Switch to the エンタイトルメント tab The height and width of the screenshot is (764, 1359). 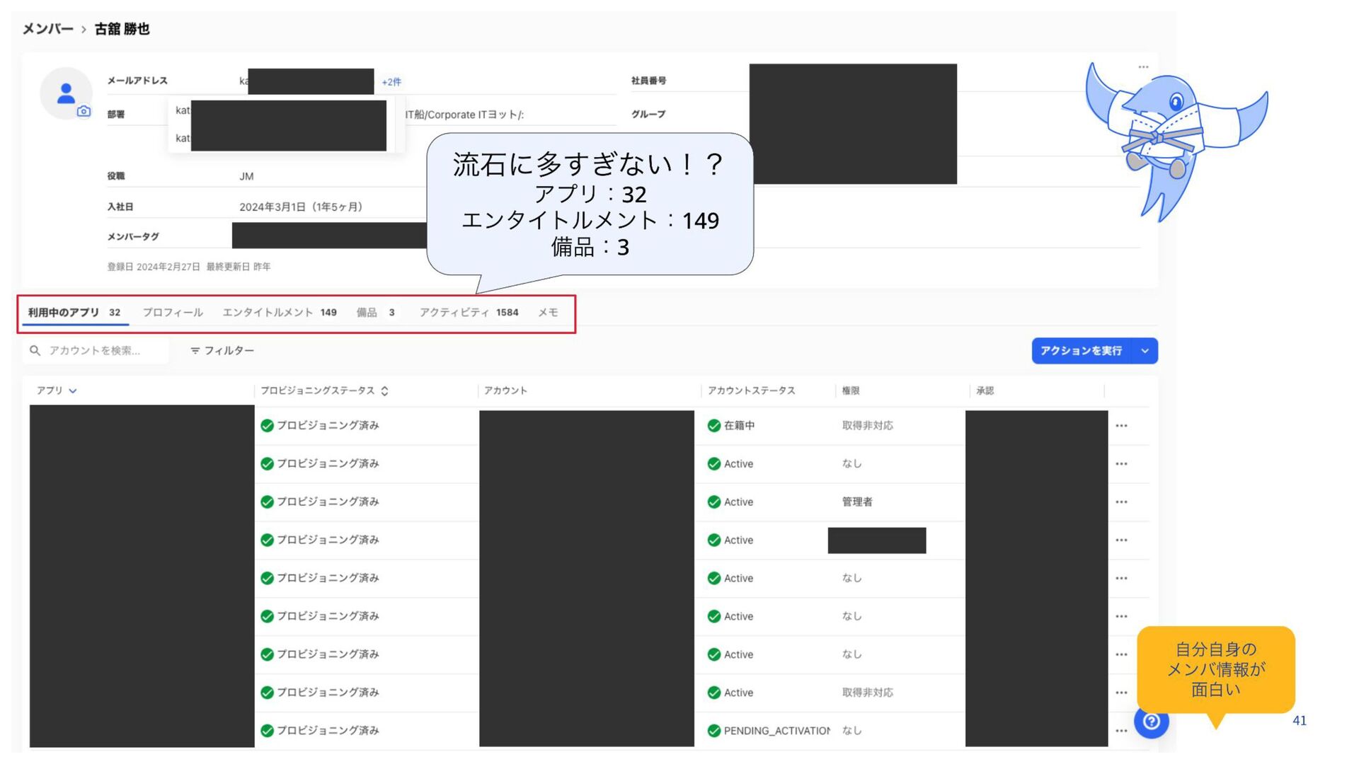[279, 313]
